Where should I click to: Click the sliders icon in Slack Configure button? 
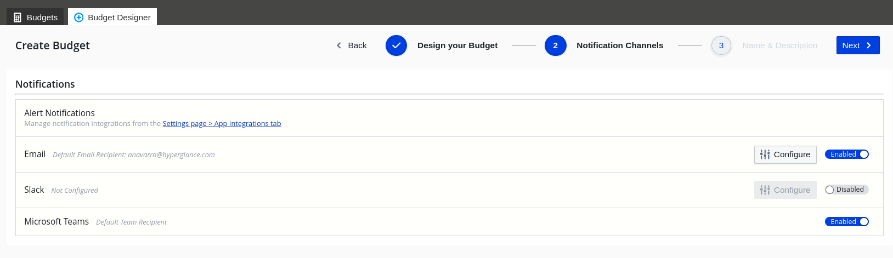pos(765,190)
